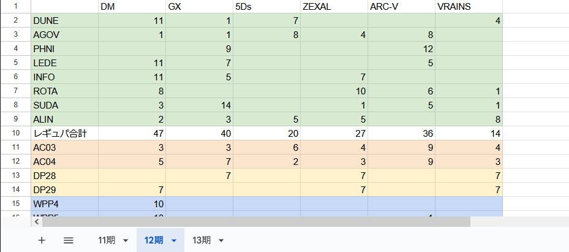Open the dropdown arrow on 12期 tab

[174, 240]
